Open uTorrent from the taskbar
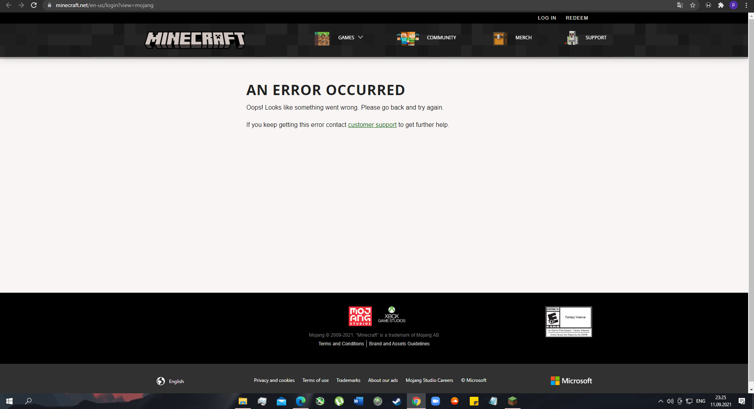The height and width of the screenshot is (409, 754). (339, 401)
